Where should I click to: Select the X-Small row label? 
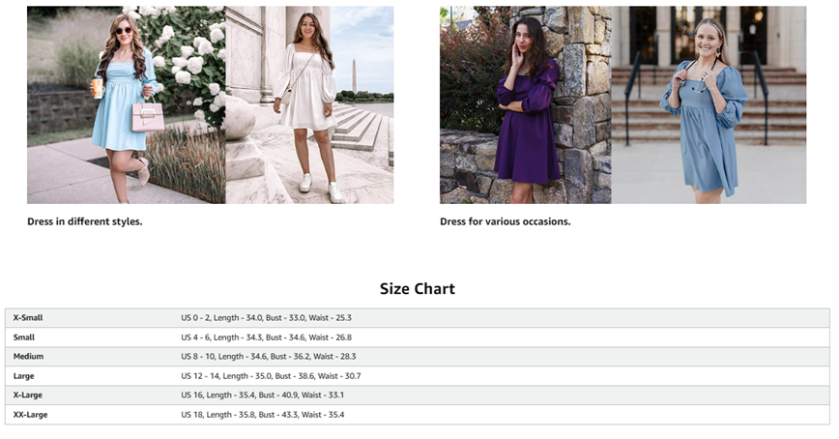[x=28, y=318]
